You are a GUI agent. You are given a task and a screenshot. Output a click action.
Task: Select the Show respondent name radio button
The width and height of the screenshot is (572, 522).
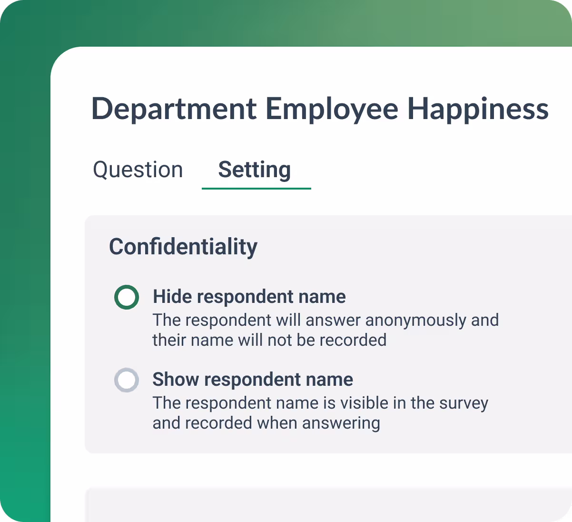tap(127, 380)
